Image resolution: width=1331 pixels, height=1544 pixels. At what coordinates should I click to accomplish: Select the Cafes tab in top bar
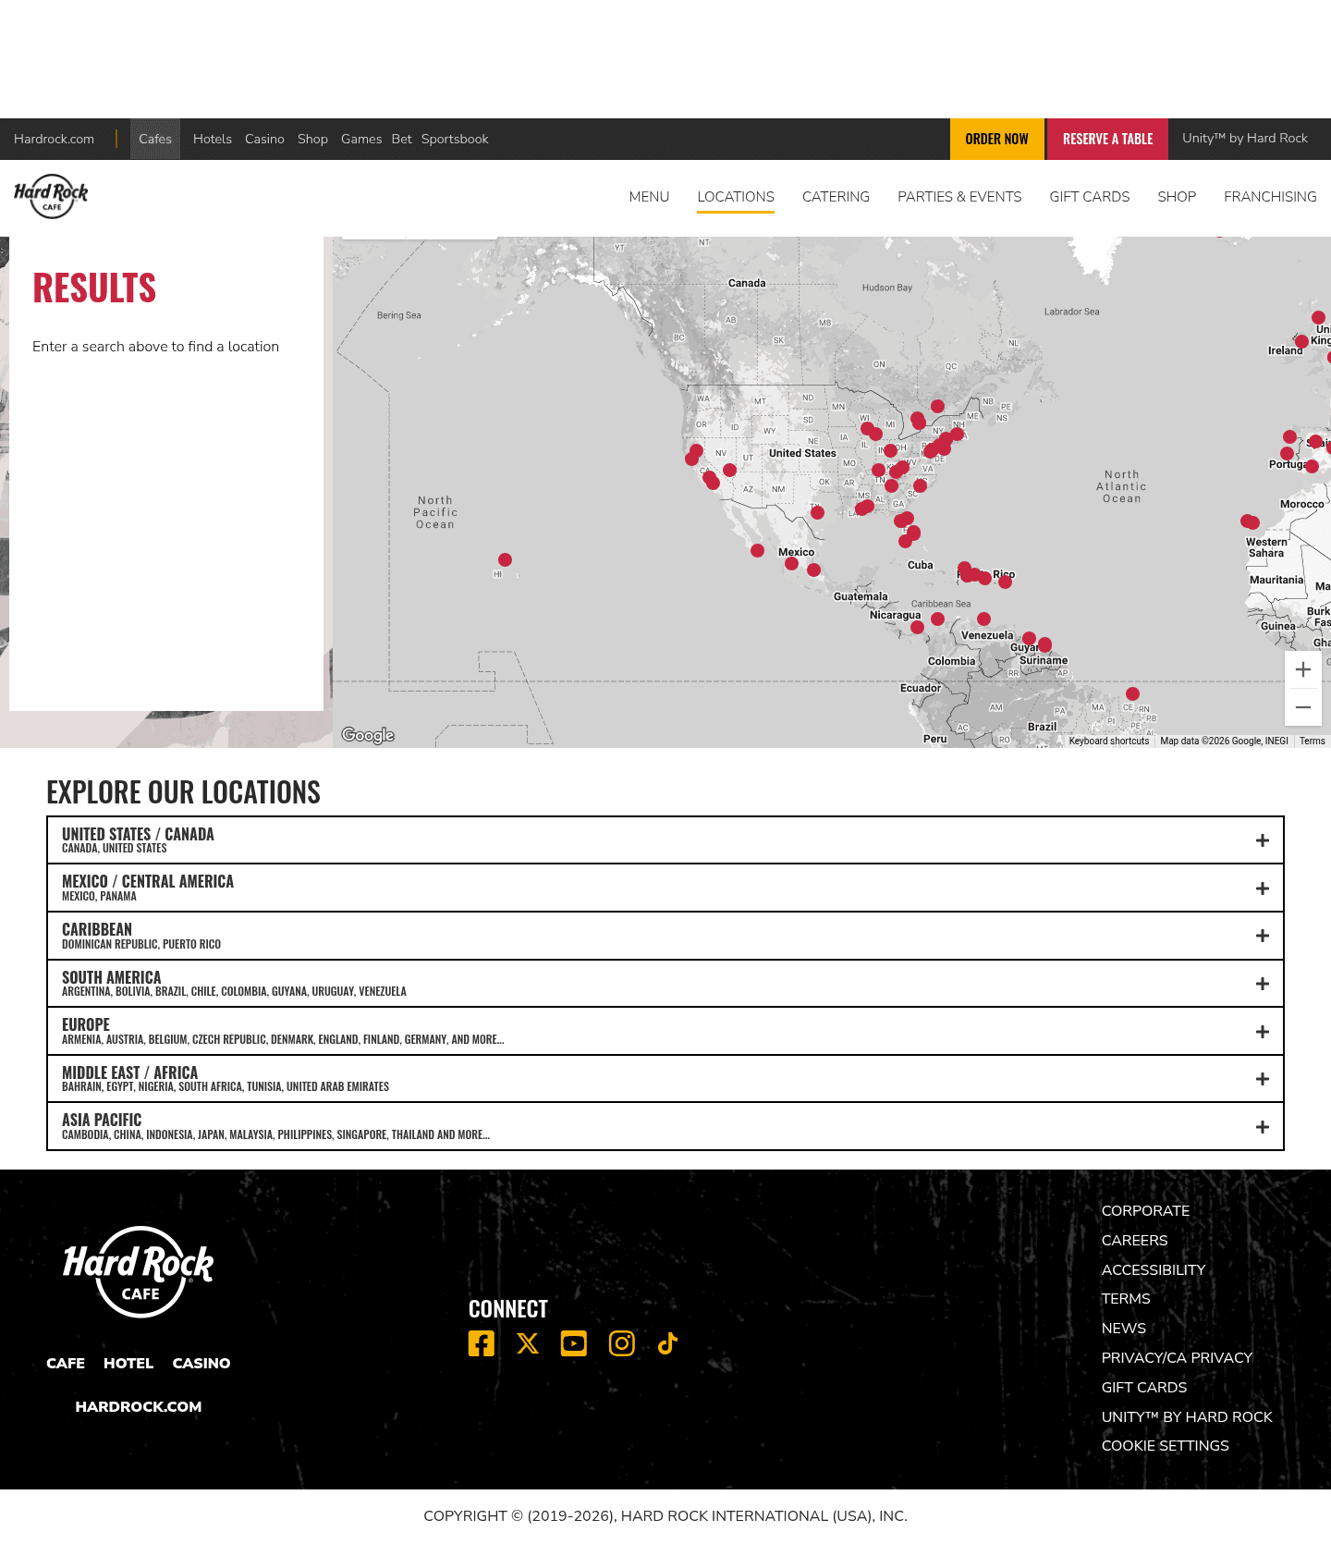tap(155, 139)
